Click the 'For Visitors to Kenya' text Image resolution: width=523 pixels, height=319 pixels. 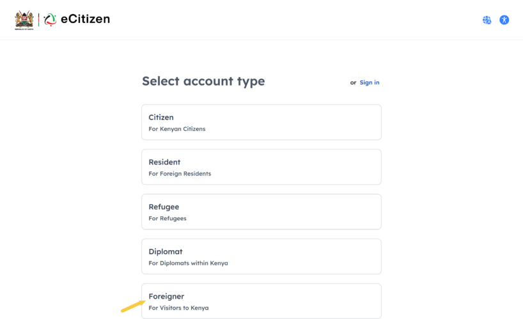(x=178, y=308)
